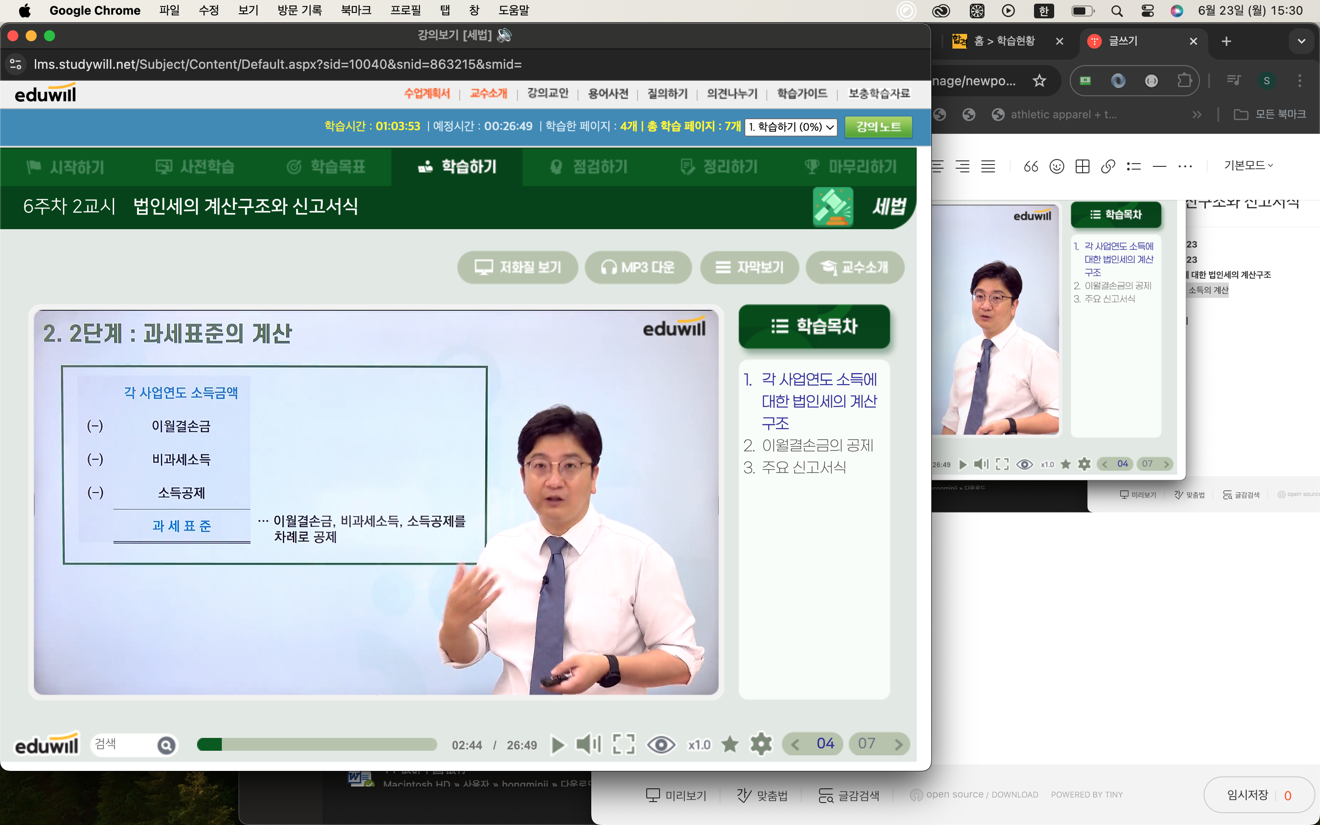Image resolution: width=1320 pixels, height=825 pixels.
Task: Enter fullscreen mode in the video player
Action: tap(623, 745)
